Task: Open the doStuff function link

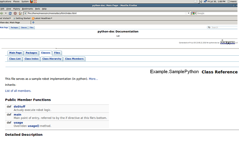Action: [x=19, y=107]
